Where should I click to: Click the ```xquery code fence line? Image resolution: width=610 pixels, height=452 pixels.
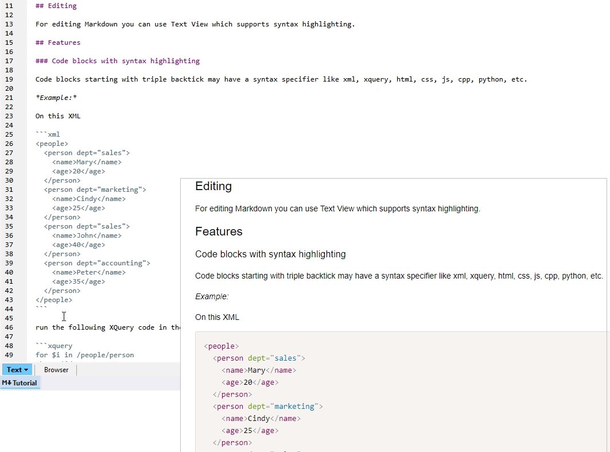(x=54, y=346)
